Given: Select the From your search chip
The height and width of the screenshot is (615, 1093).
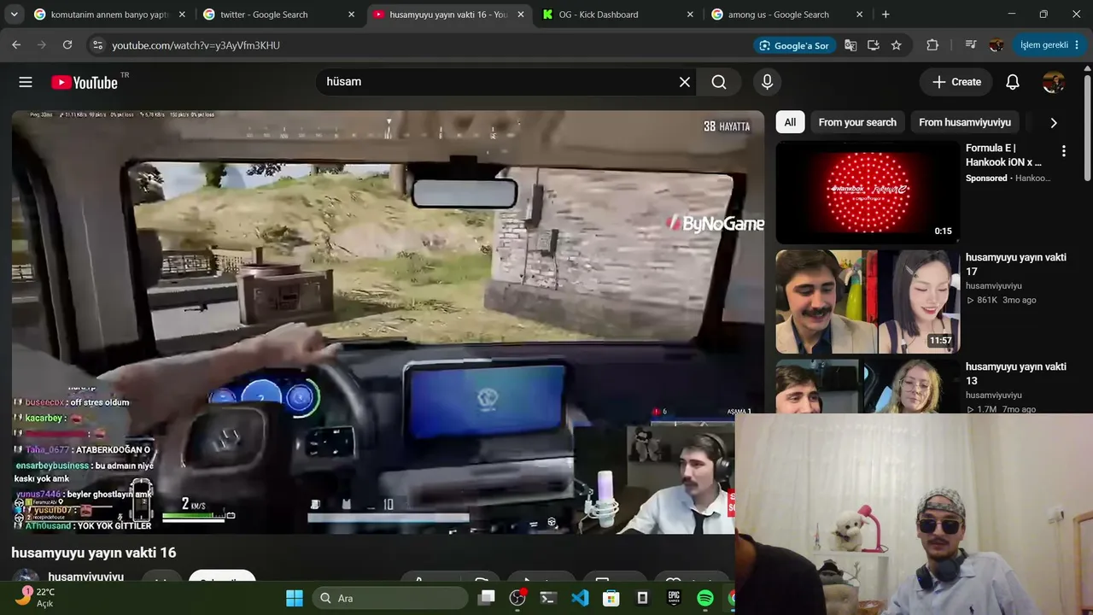Looking at the screenshot, I should pyautogui.click(x=857, y=122).
